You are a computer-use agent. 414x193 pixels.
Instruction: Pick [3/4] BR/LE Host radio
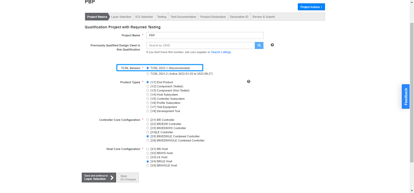click(148, 161)
